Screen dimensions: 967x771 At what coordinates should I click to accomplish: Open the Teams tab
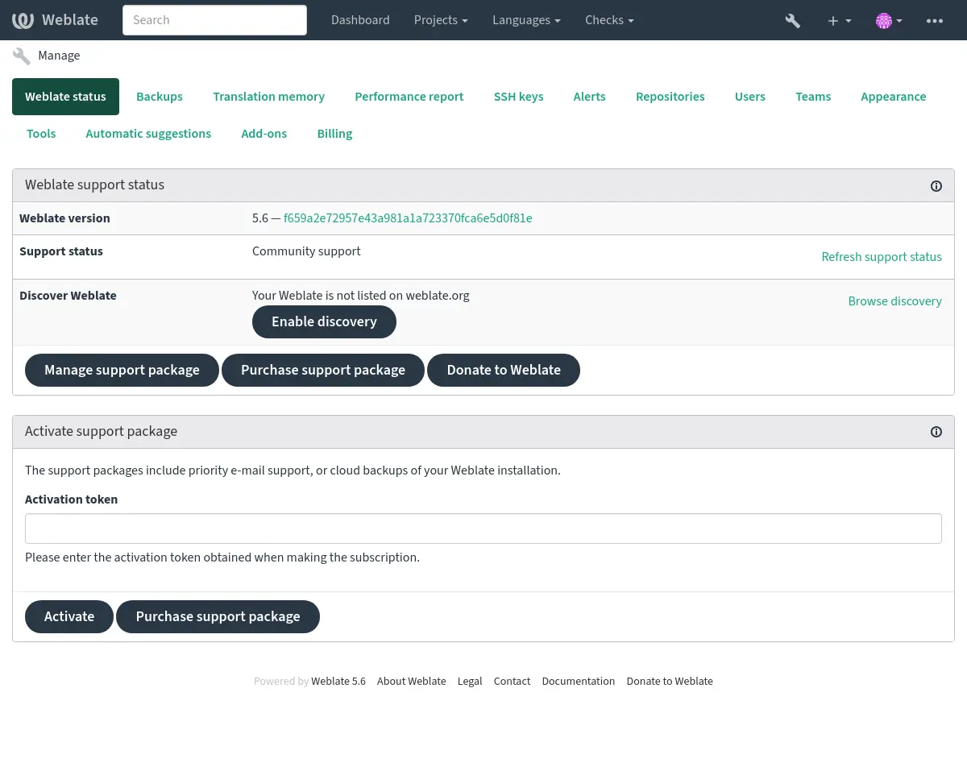click(x=813, y=97)
